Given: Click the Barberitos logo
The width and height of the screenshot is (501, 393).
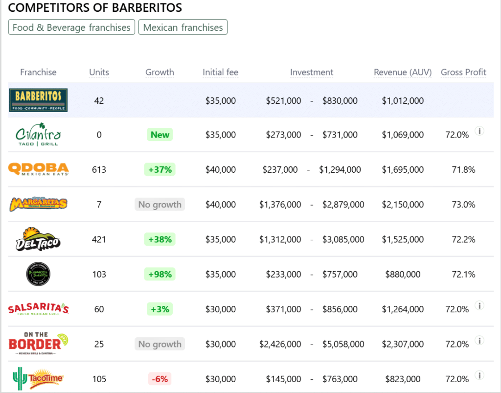Looking at the screenshot, I should 38,100.
